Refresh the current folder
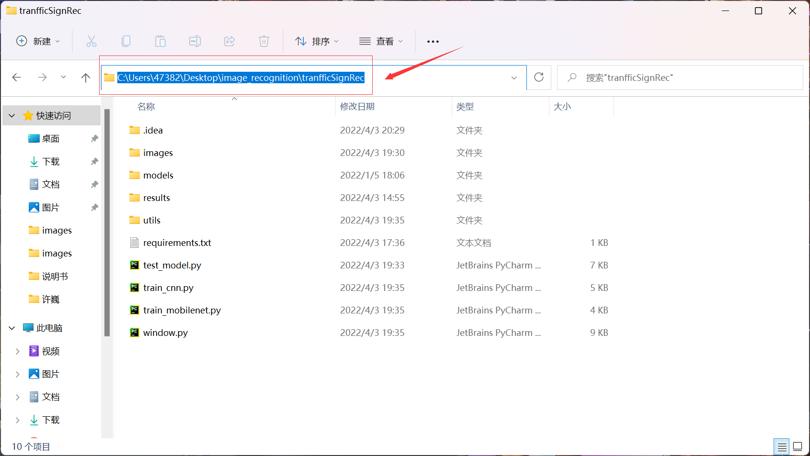The width and height of the screenshot is (810, 456). pyautogui.click(x=539, y=77)
